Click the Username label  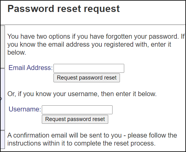[25, 109]
